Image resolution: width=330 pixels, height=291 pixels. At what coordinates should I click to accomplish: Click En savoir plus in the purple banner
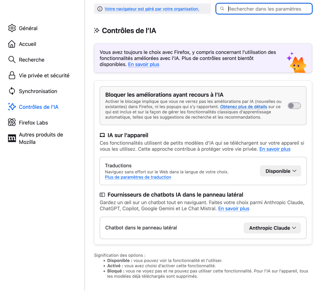pyautogui.click(x=143, y=65)
